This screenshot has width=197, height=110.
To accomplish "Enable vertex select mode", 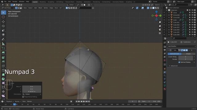I will (16, 8).
